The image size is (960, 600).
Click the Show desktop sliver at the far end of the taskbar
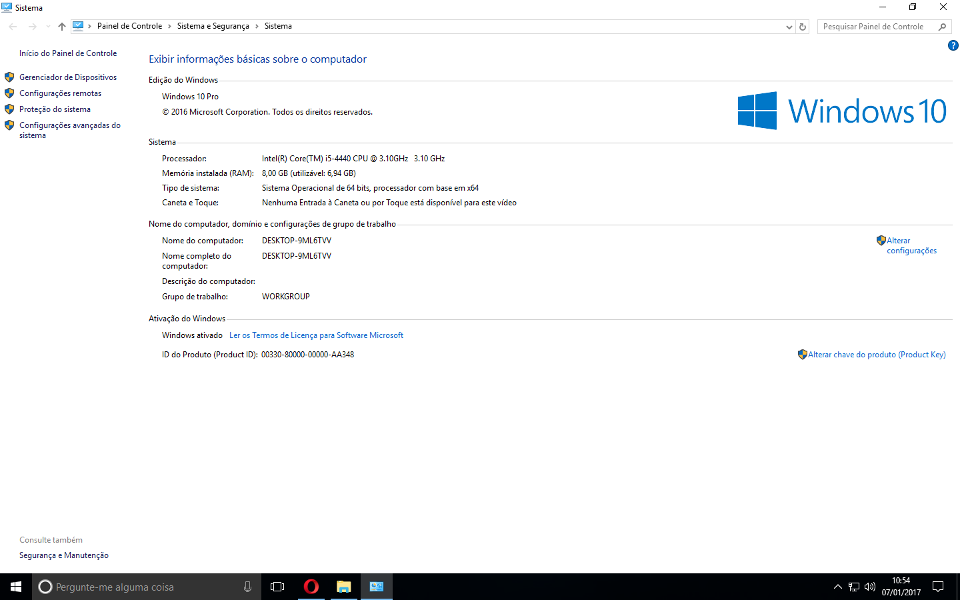(x=958, y=587)
